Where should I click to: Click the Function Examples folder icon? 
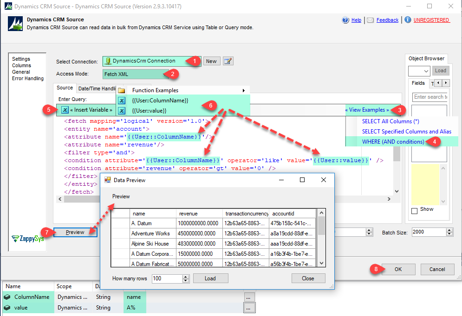pos(121,90)
